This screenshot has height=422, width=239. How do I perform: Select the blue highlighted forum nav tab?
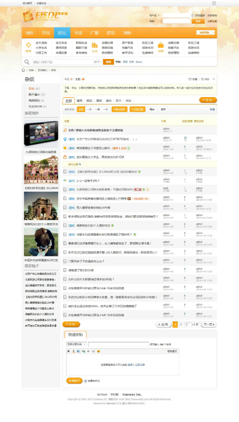62,33
